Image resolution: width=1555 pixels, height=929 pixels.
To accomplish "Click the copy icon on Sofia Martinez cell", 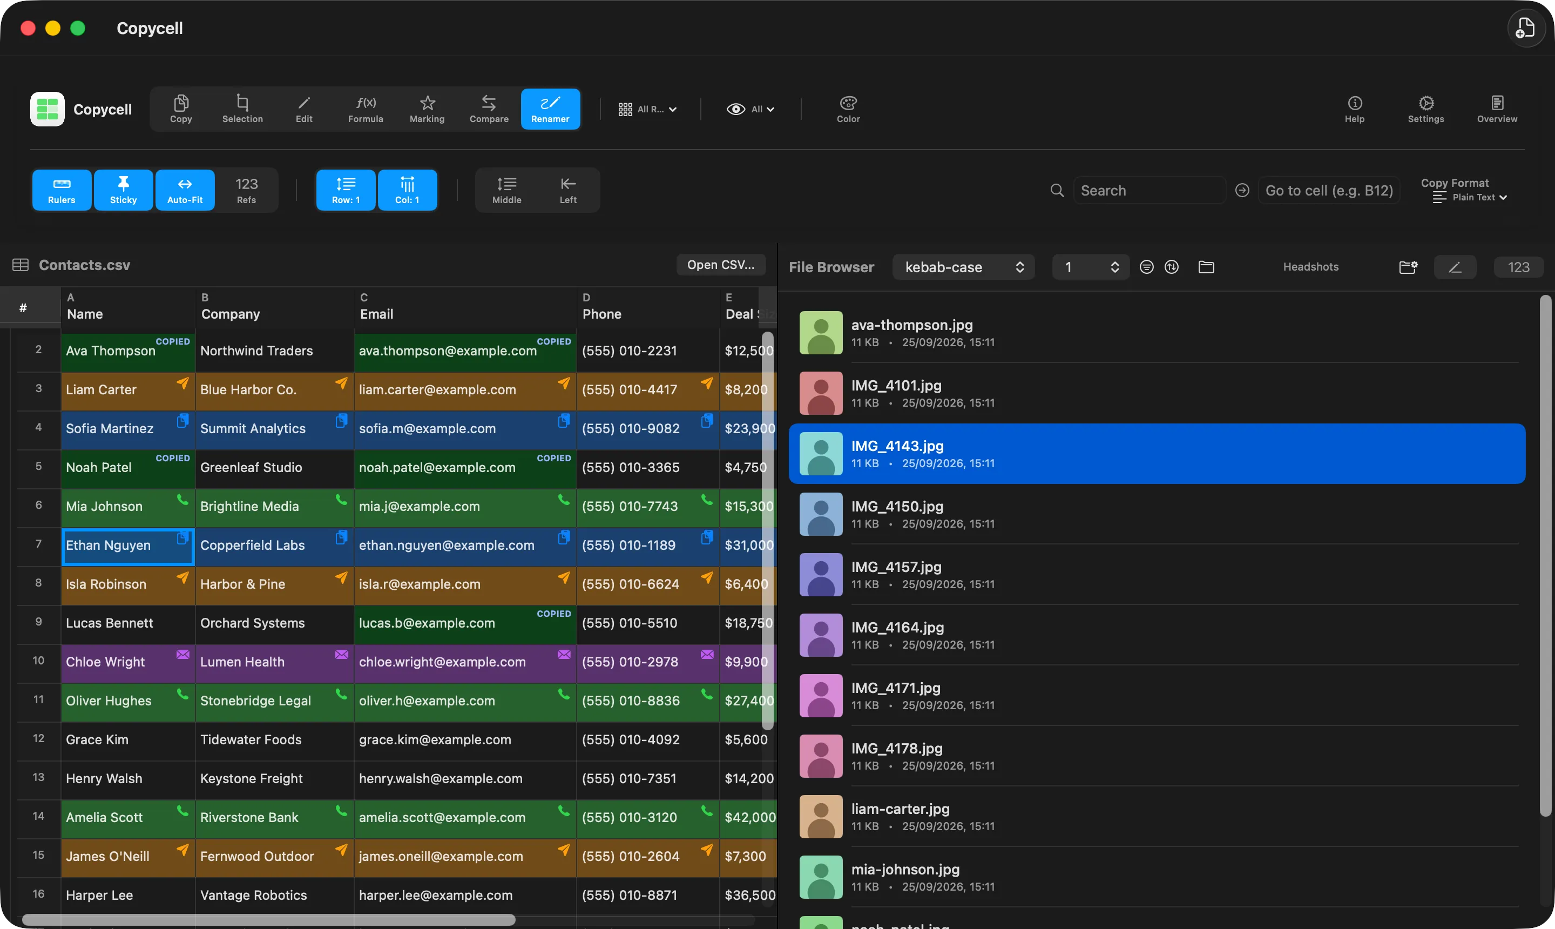I will (182, 420).
